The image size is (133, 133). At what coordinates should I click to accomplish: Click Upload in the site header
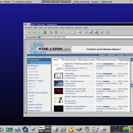(111, 55)
